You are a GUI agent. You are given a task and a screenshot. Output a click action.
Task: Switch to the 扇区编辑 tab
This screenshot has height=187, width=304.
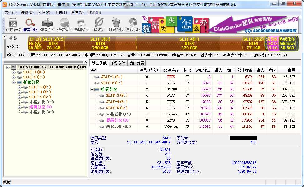[137, 63]
